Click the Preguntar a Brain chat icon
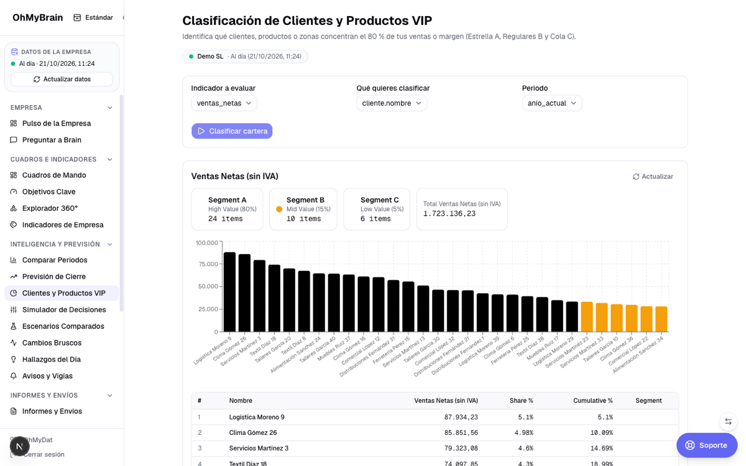This screenshot has width=746, height=466. point(14,140)
